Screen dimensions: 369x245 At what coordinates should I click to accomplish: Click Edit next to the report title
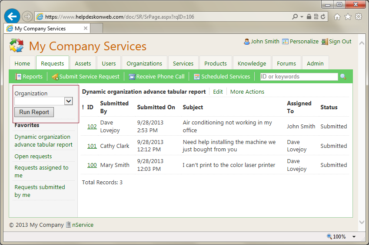[x=218, y=91]
